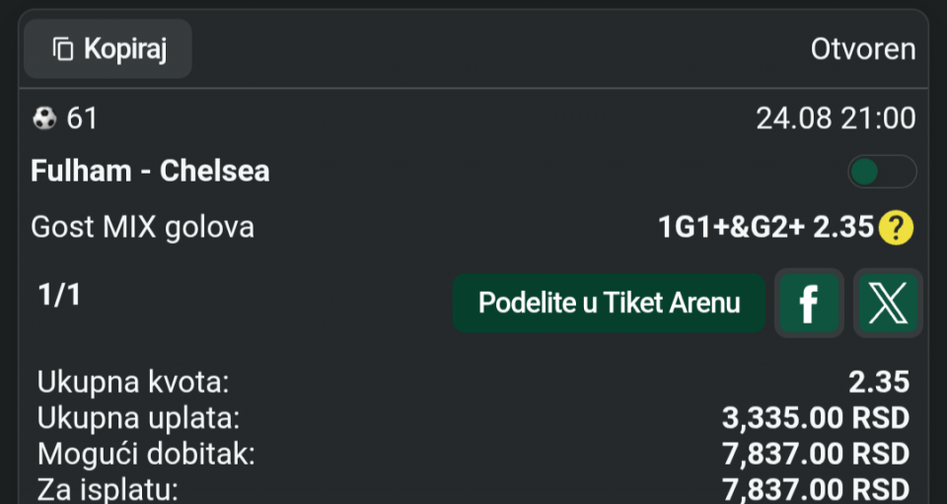
Task: Click the Ukupna kvota label
Action: tap(133, 383)
